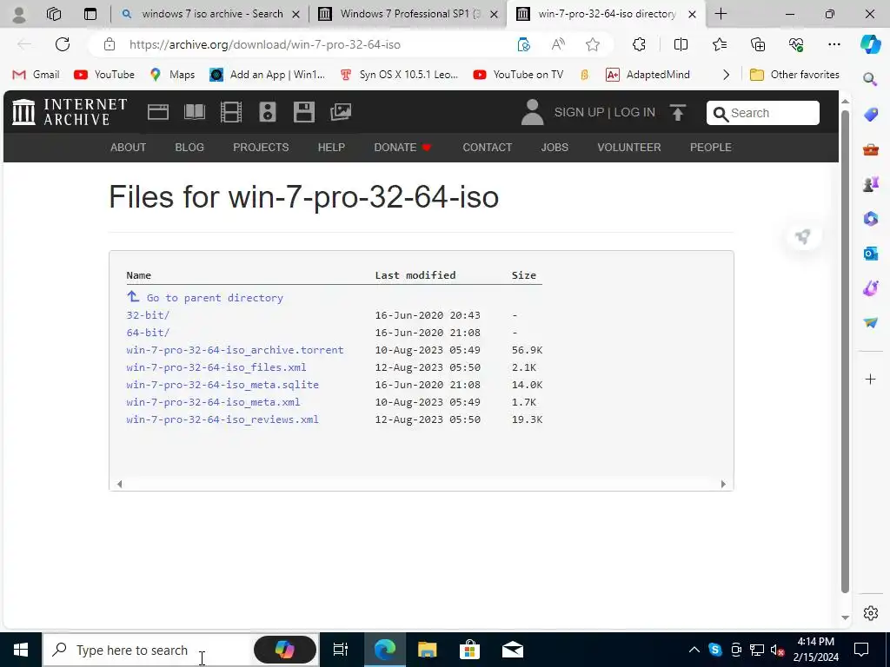Viewport: 890px width, 667px height.
Task: Toggle the Split screen icon
Action: (x=681, y=44)
